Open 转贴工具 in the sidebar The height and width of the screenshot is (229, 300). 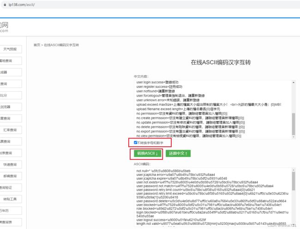point(11,199)
